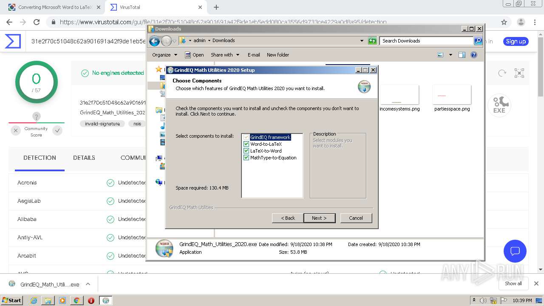The width and height of the screenshot is (544, 306).
Task: Click the Search Downloads field
Action: pos(426,41)
